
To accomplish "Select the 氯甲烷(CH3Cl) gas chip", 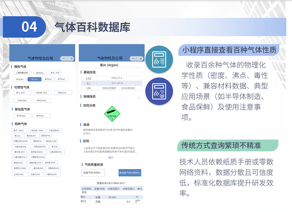I will pyautogui.click(x=37, y=152).
